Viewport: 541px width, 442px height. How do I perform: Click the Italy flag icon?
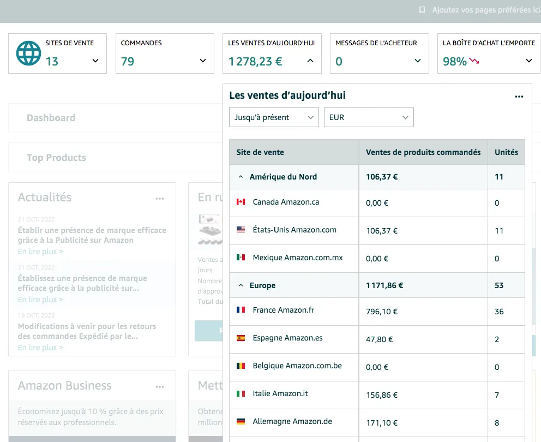click(x=241, y=393)
